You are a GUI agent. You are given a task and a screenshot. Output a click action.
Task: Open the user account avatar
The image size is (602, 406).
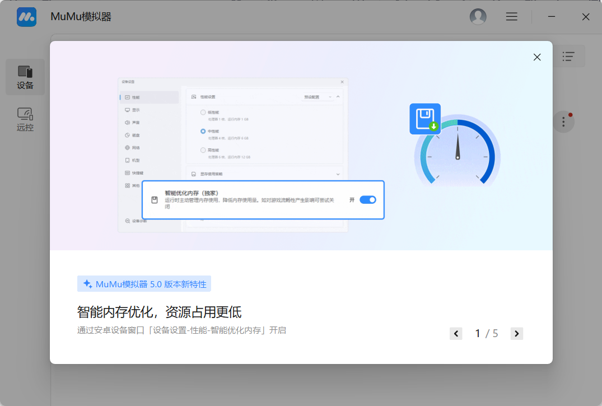point(478,16)
